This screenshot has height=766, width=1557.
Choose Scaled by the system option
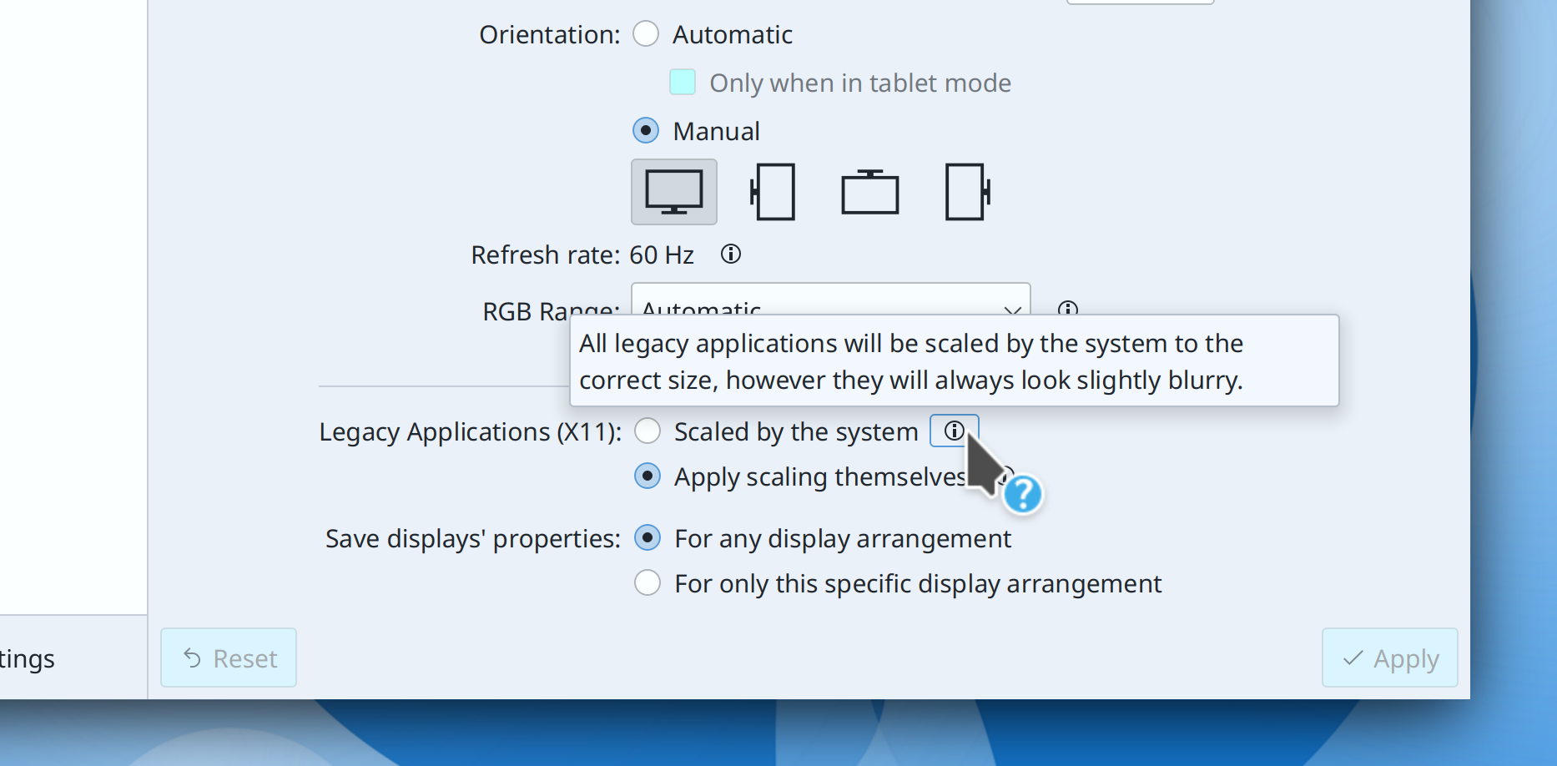coord(647,431)
